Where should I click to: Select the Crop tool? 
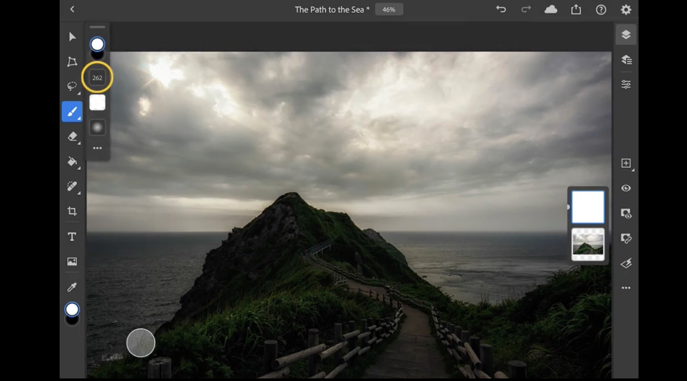(x=72, y=211)
